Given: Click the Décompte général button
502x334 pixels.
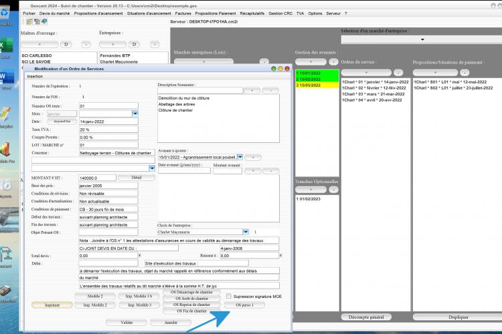Looking at the screenshot, I should point(366,317).
